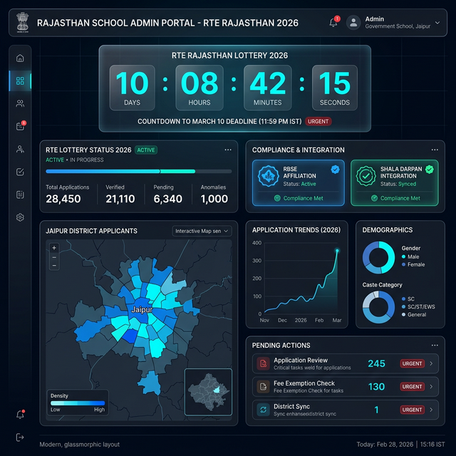Open the Home icon in sidebar

tap(20, 58)
